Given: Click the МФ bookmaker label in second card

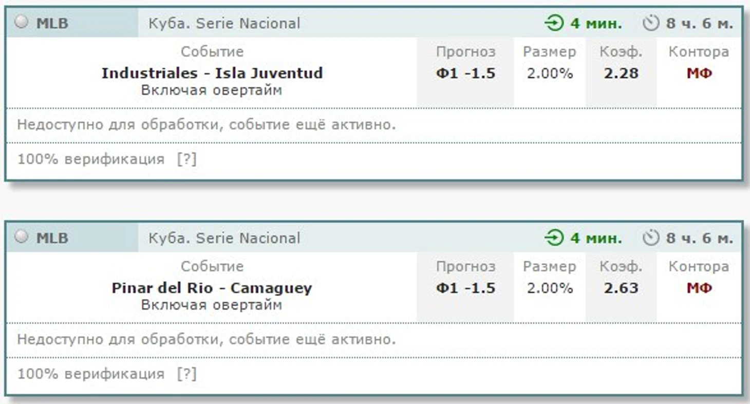Looking at the screenshot, I should point(699,288).
